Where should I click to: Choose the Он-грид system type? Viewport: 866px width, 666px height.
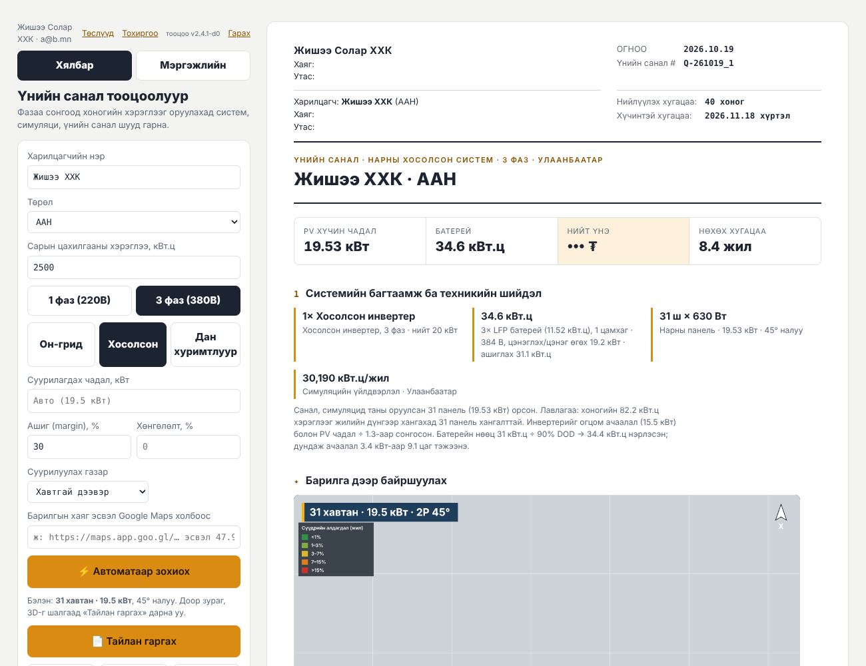(61, 344)
